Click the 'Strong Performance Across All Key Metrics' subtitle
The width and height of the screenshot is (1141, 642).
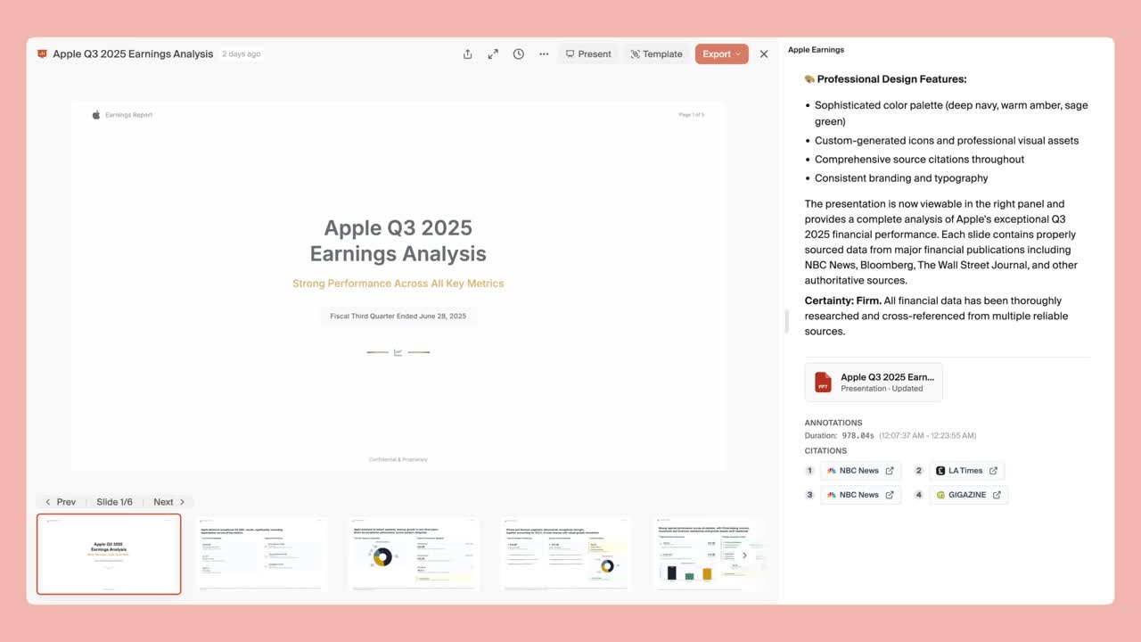398,284
